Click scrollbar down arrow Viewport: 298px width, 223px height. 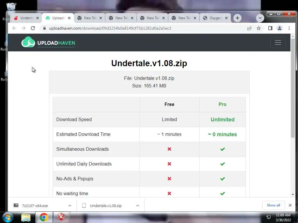tap(293, 194)
